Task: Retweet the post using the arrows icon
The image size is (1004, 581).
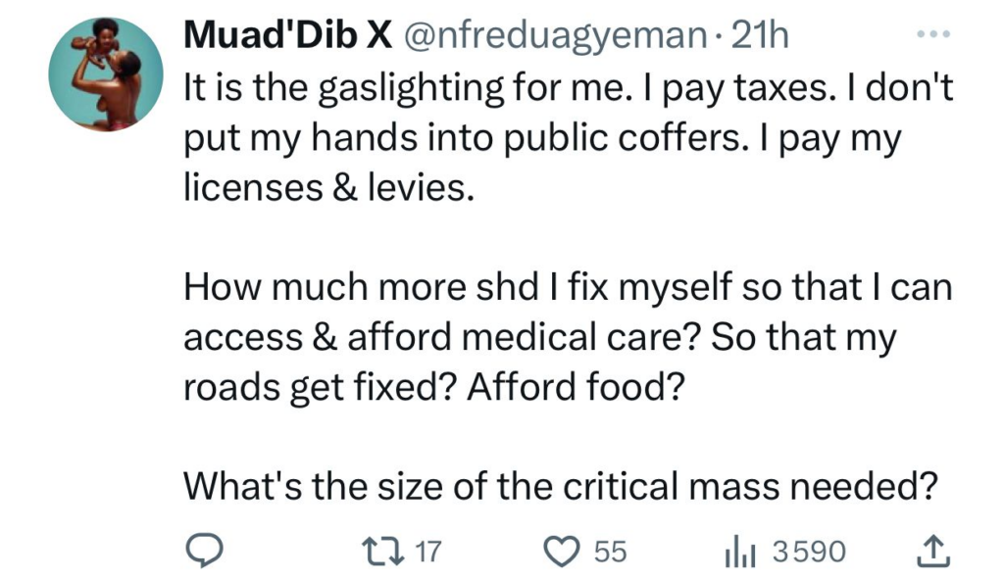Action: point(387,552)
